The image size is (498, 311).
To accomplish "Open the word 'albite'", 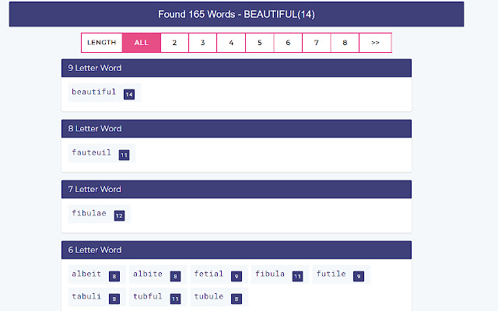I will coord(148,274).
